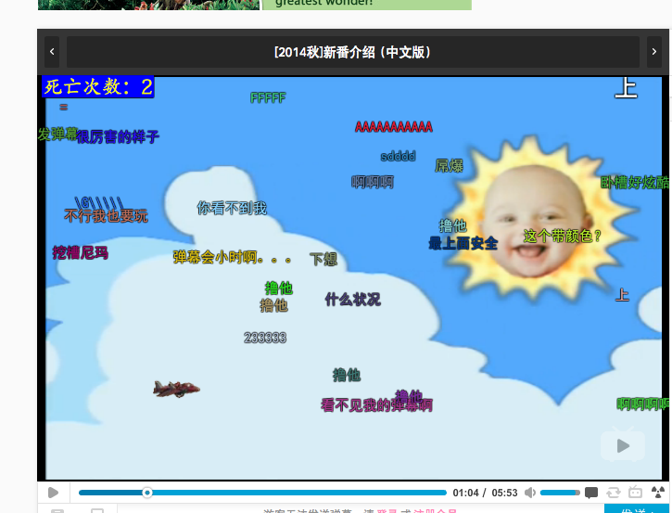Image resolution: width=672 pixels, height=513 pixels.
Task: Toggle loop playback icon
Action: point(614,493)
